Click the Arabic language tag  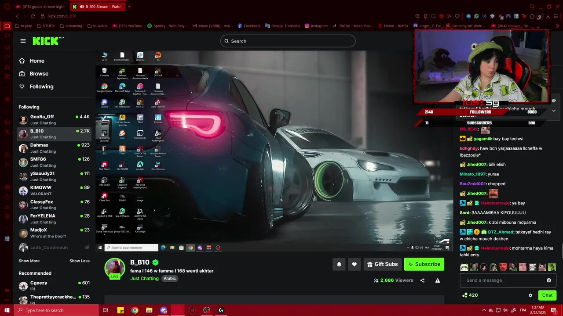170,279
